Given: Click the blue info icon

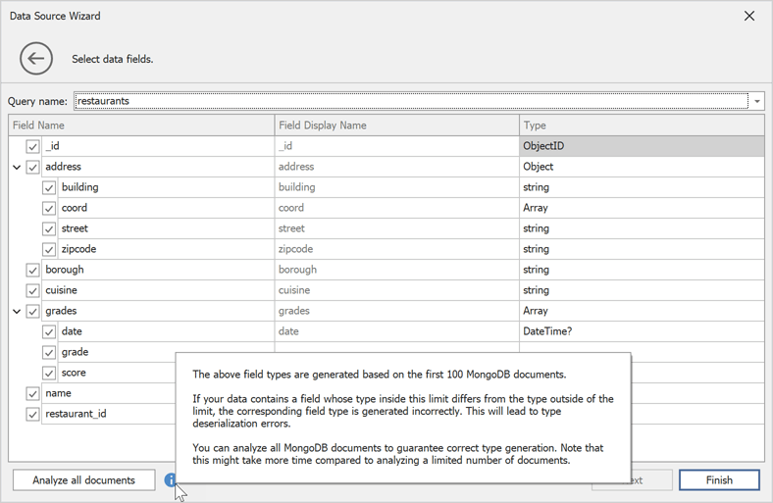Looking at the screenshot, I should [172, 479].
